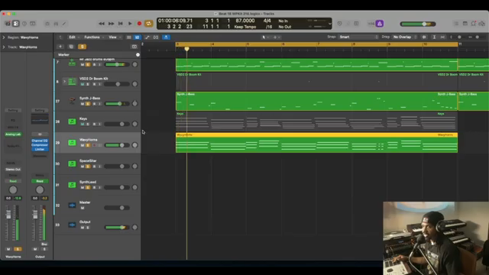The height and width of the screenshot is (275, 489).
Task: Add a marker with Marker plus button
Action: (x=138, y=54)
